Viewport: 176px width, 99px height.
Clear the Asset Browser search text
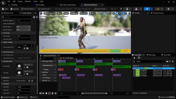pos(134,61)
